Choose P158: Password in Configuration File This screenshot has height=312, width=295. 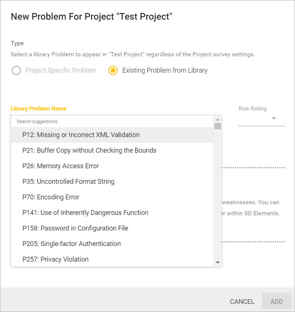(75, 228)
